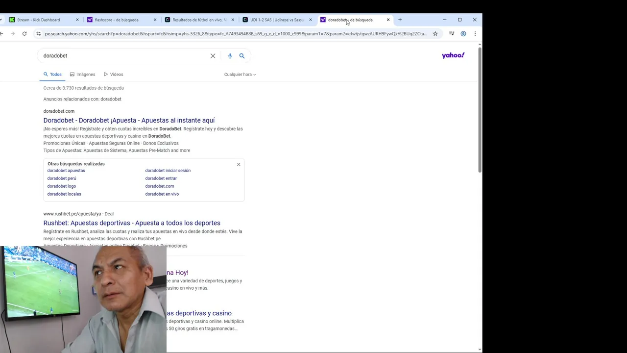Image resolution: width=627 pixels, height=353 pixels.
Task: Clear the doradobet search box text
Action: (x=213, y=56)
